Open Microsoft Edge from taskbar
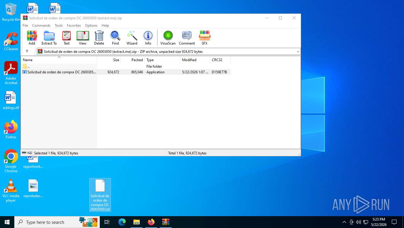 122,222
